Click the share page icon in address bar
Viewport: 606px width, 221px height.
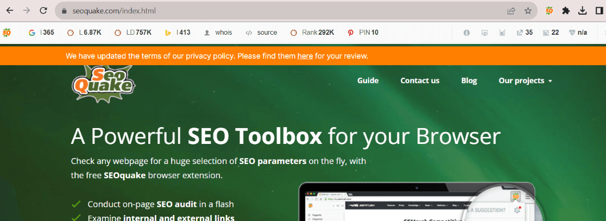[x=511, y=10]
